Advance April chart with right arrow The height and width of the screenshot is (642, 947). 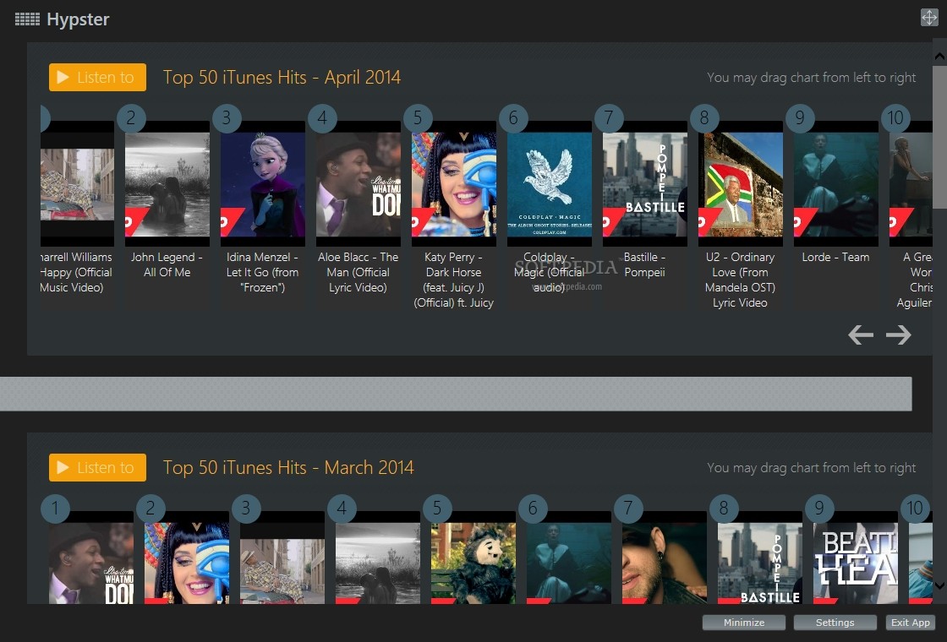point(899,335)
